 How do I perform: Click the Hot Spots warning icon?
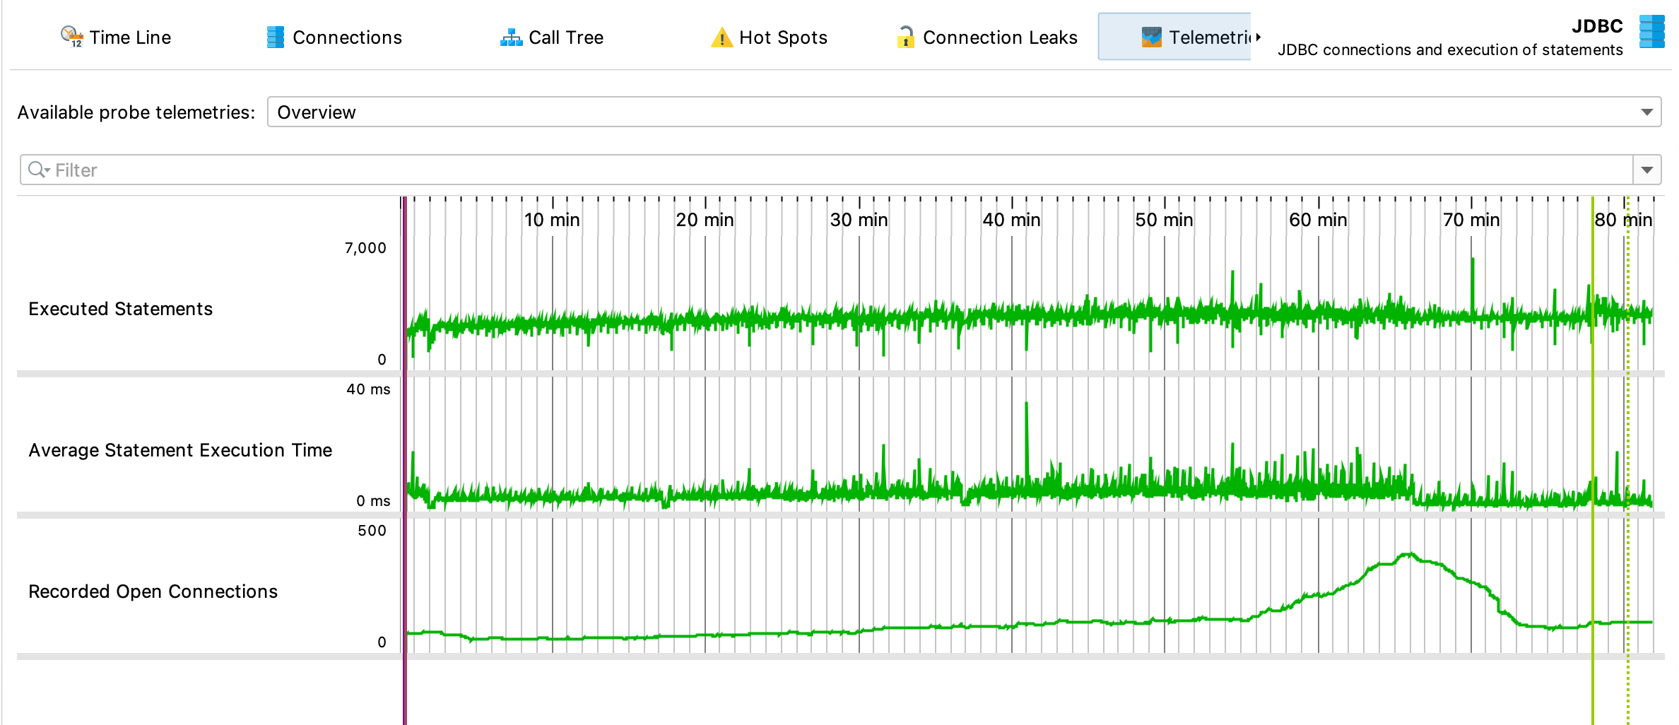click(721, 37)
